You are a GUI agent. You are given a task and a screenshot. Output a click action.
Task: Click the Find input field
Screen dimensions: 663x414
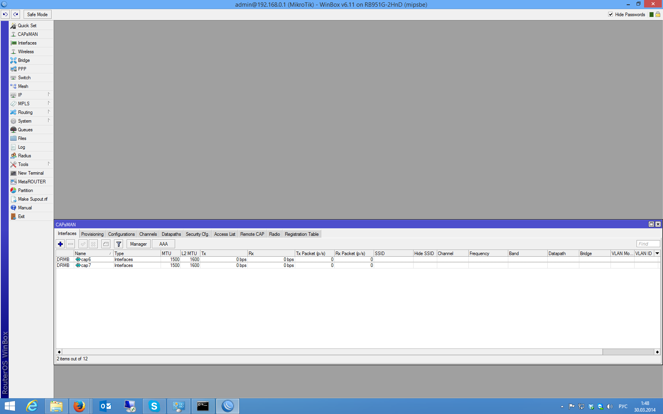coord(648,244)
